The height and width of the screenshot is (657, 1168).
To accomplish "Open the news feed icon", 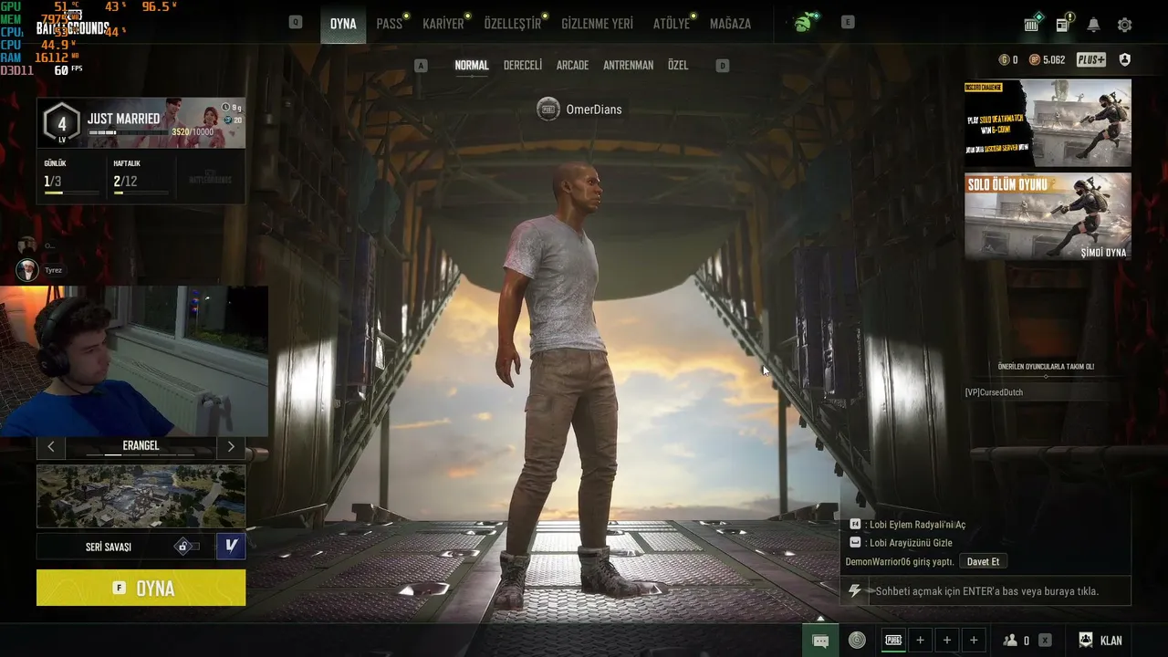I will 1063,24.
